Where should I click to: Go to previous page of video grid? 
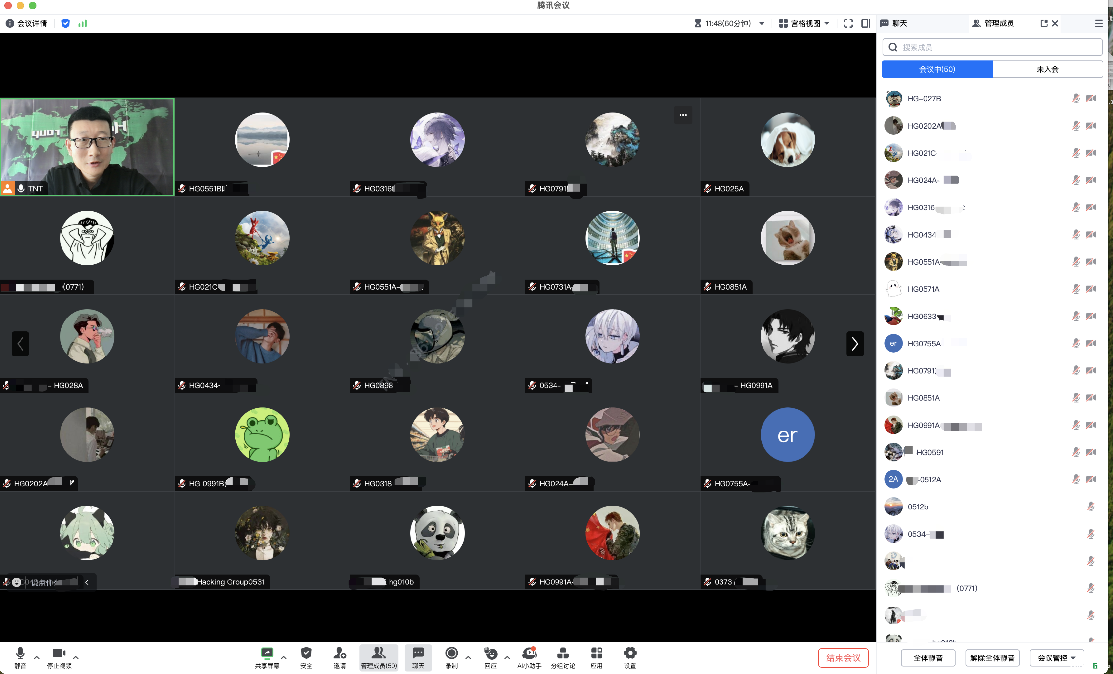click(20, 344)
